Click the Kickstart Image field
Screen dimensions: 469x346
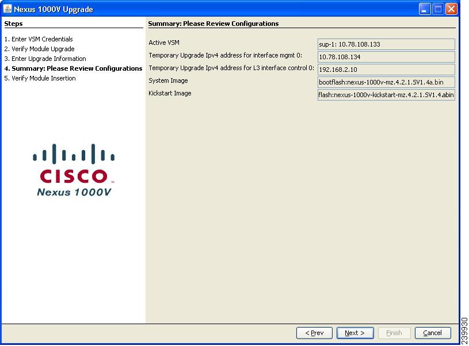[x=386, y=95]
